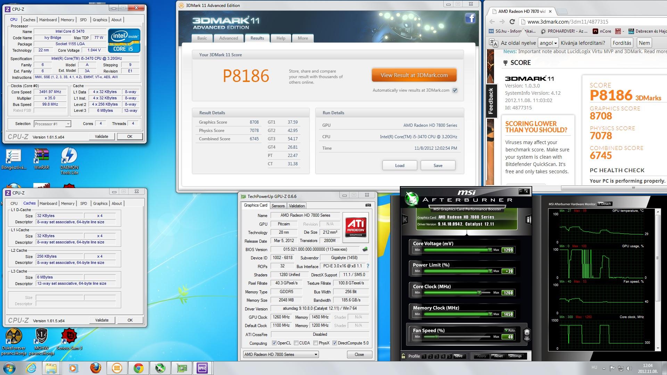Image resolution: width=667 pixels, height=375 pixels.
Task: Toggle Auto fan speed in Afterburner
Action: tap(509, 330)
